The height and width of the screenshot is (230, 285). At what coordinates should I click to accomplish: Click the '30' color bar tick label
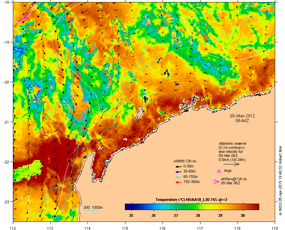click(243, 216)
